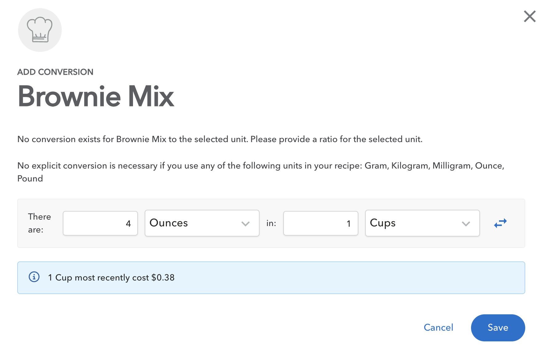Save the Brownie Mix conversion
Image resolution: width=548 pixels, height=350 pixels.
tap(498, 328)
